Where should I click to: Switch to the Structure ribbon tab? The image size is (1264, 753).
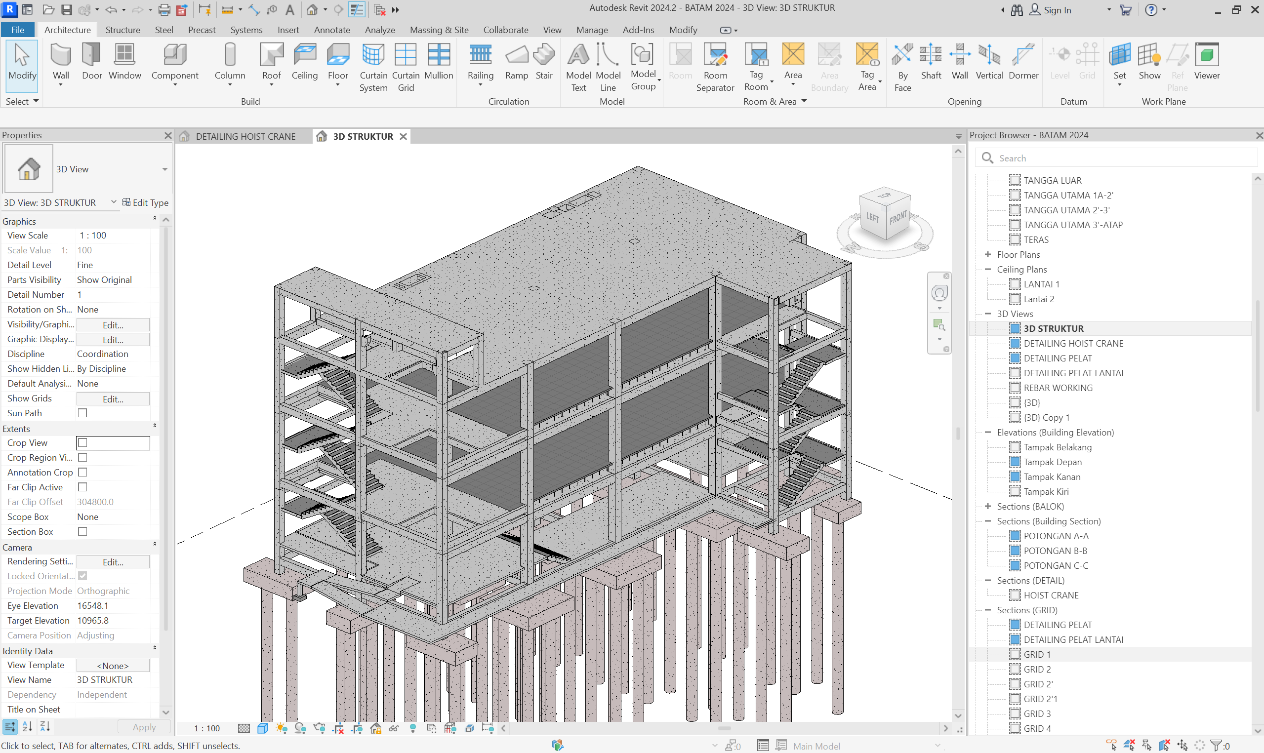click(122, 30)
